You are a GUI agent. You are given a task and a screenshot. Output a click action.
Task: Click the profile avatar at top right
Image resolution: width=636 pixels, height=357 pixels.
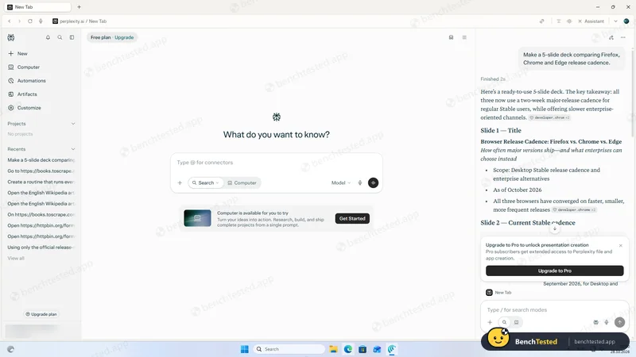626,21
